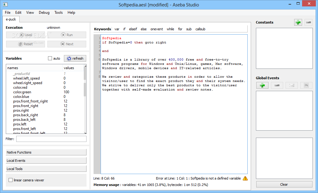The width and height of the screenshot is (318, 193).
Task: Open the Debug menu
Action: pyautogui.click(x=44, y=13)
